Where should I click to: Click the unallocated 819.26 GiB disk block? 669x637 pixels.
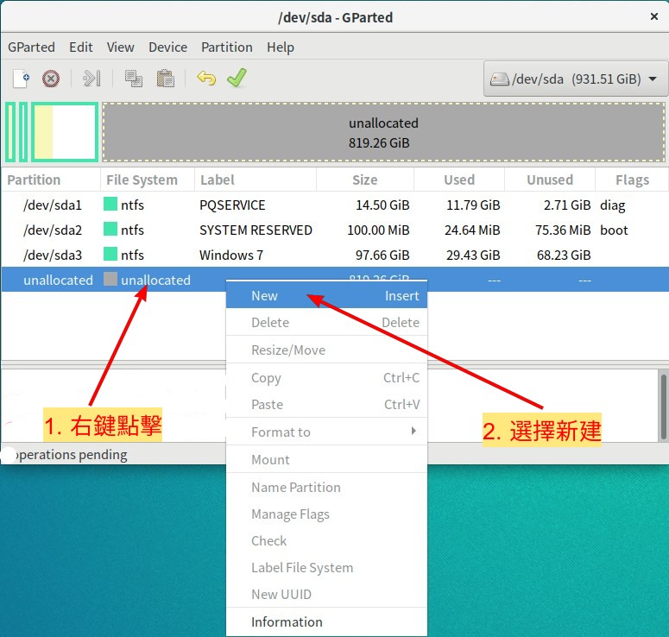[383, 132]
